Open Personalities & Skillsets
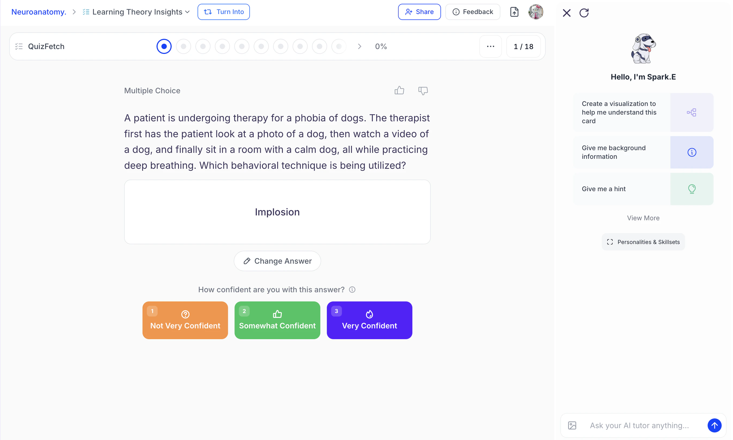The height and width of the screenshot is (440, 733). coord(643,242)
